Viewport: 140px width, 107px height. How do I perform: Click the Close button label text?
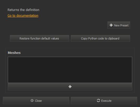pos(38,101)
